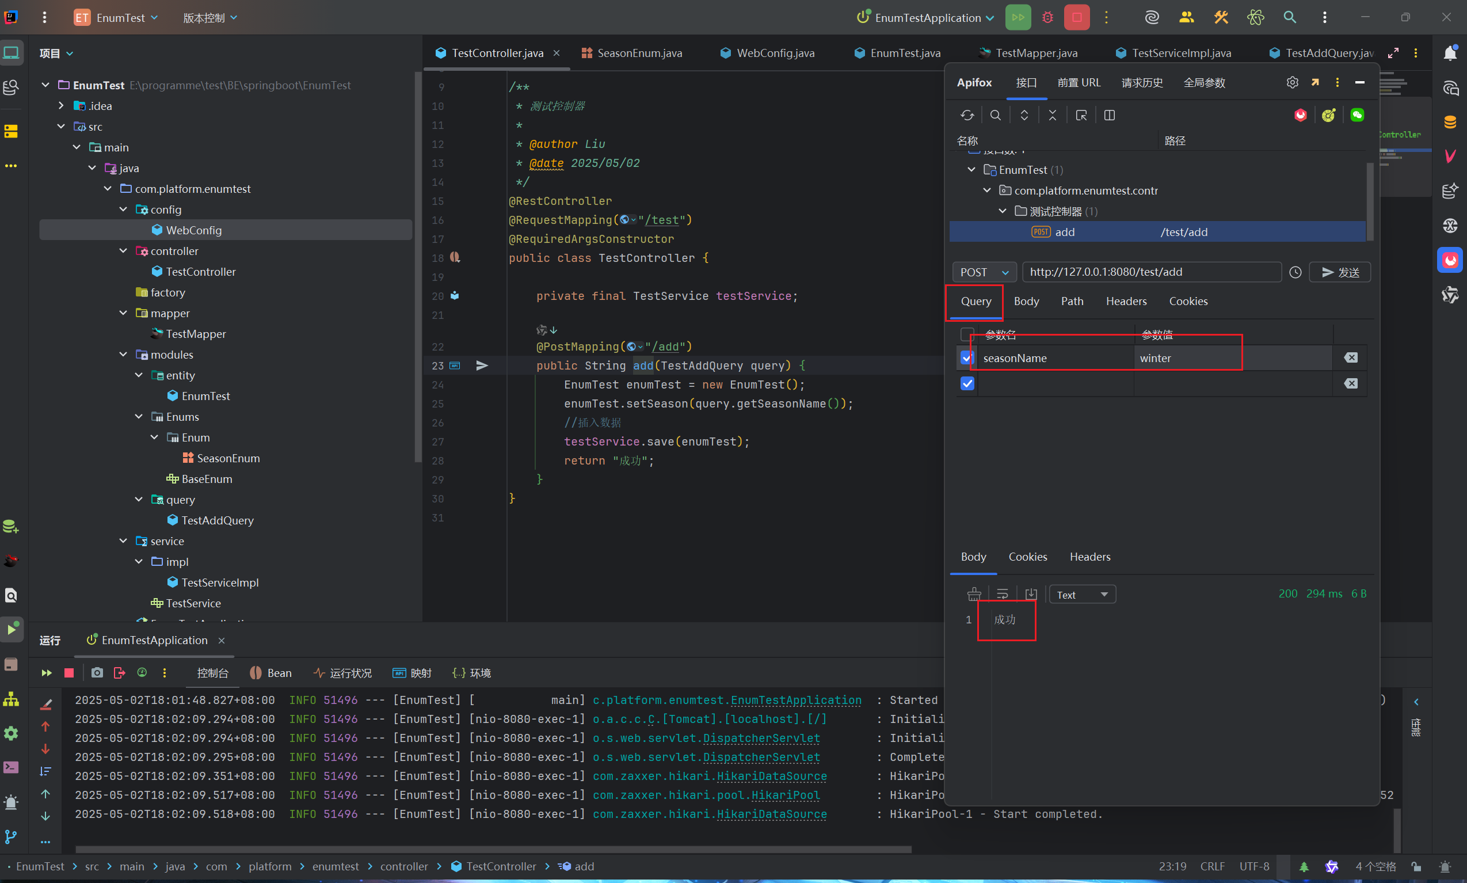The height and width of the screenshot is (883, 1467).
Task: Open search in Apifox toolbar
Action: (x=995, y=116)
